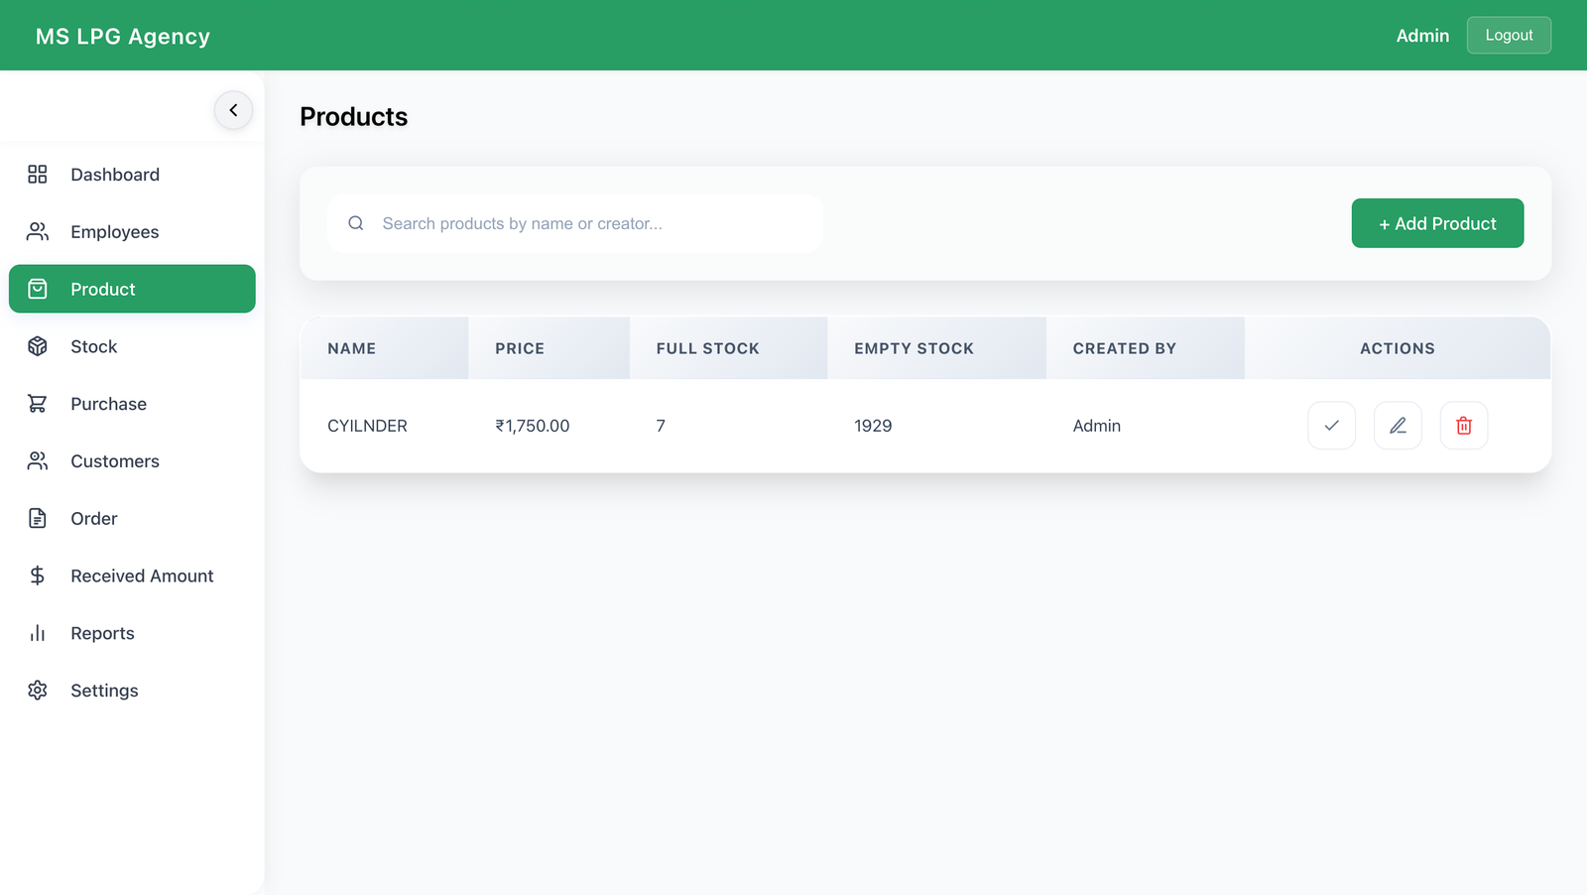Click the checkmark action for CYILNDER
Image resolution: width=1587 pixels, height=895 pixels.
pos(1332,426)
